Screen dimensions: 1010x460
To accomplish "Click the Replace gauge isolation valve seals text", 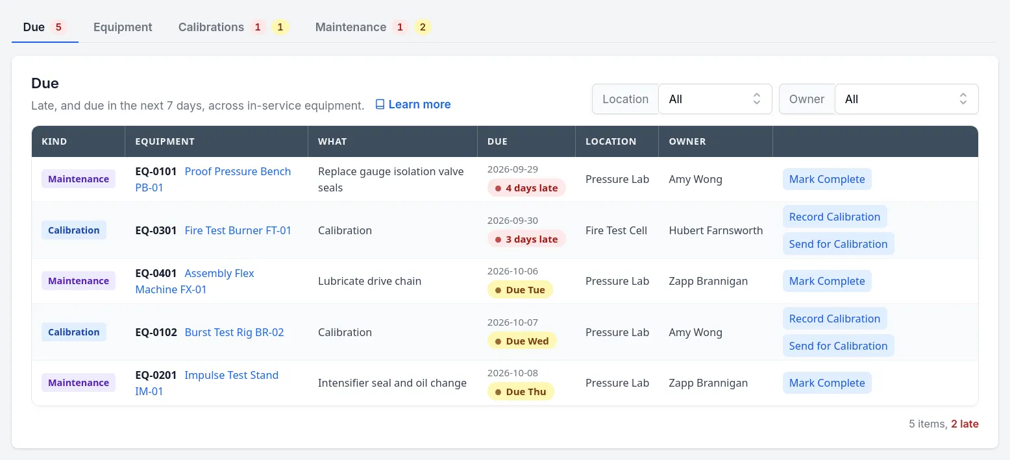I will [391, 180].
